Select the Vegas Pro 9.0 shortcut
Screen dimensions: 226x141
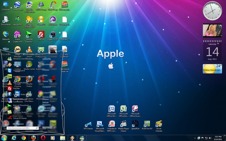(53, 36)
